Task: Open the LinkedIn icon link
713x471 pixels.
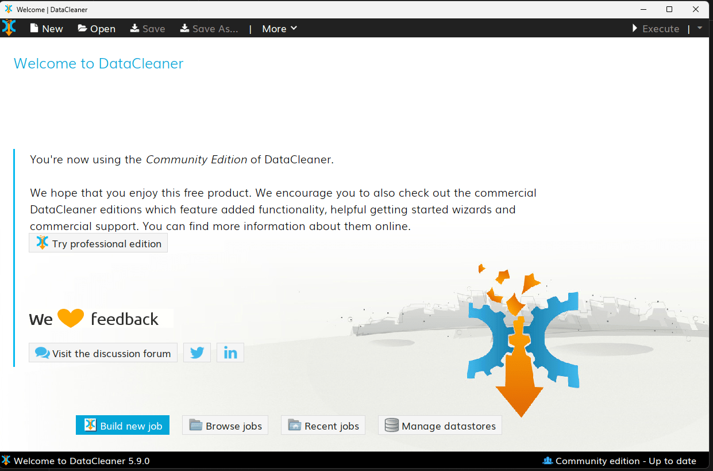Action: tap(230, 353)
